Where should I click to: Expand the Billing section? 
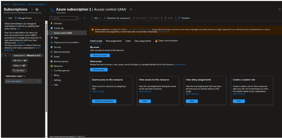point(52,75)
